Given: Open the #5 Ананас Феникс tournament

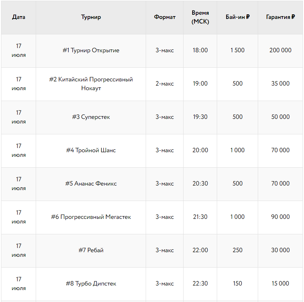Looking at the screenshot, I should pos(91,184).
